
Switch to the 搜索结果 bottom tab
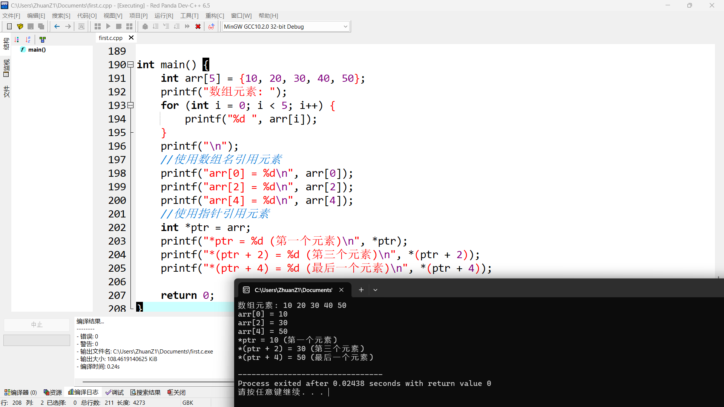pyautogui.click(x=145, y=392)
